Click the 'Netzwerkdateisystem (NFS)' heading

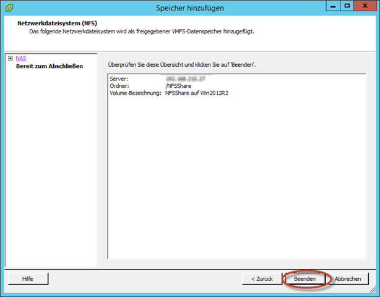pos(57,24)
